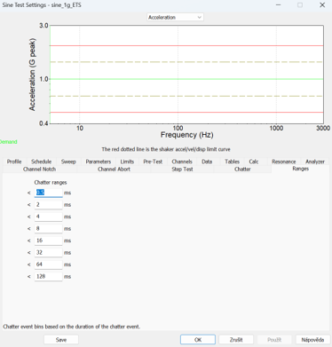Viewport: 332px width, 347px height.
Task: Close the Sine Test Settings window
Action: (322, 5)
